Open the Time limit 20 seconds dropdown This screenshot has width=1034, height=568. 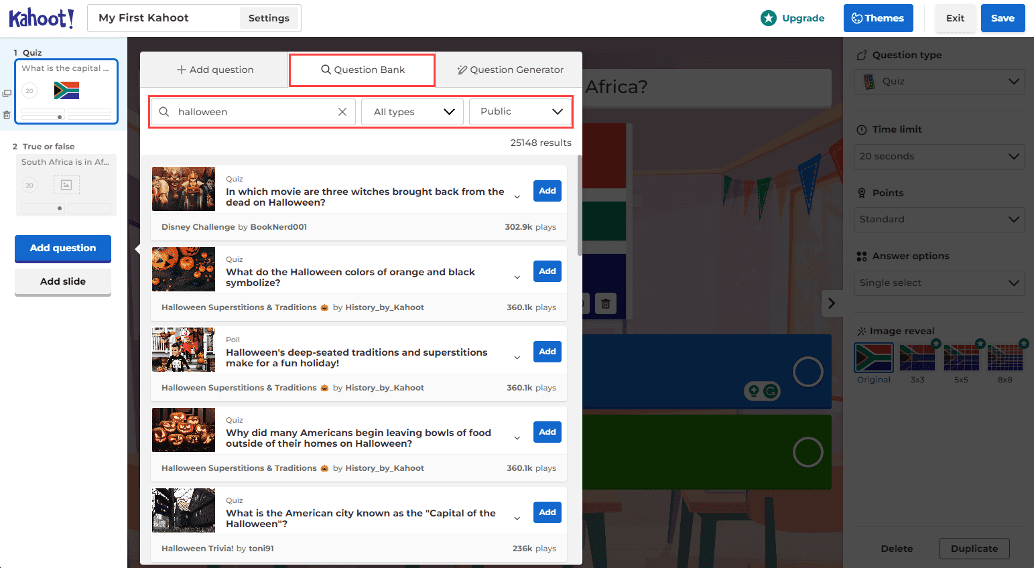940,156
